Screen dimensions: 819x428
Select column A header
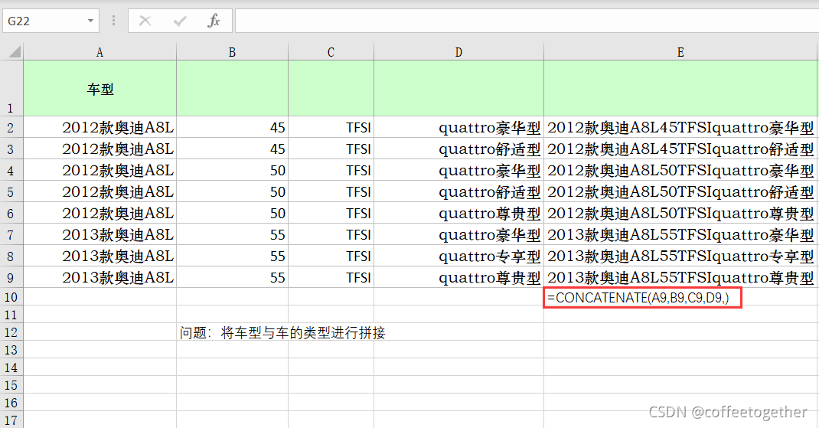click(x=100, y=52)
